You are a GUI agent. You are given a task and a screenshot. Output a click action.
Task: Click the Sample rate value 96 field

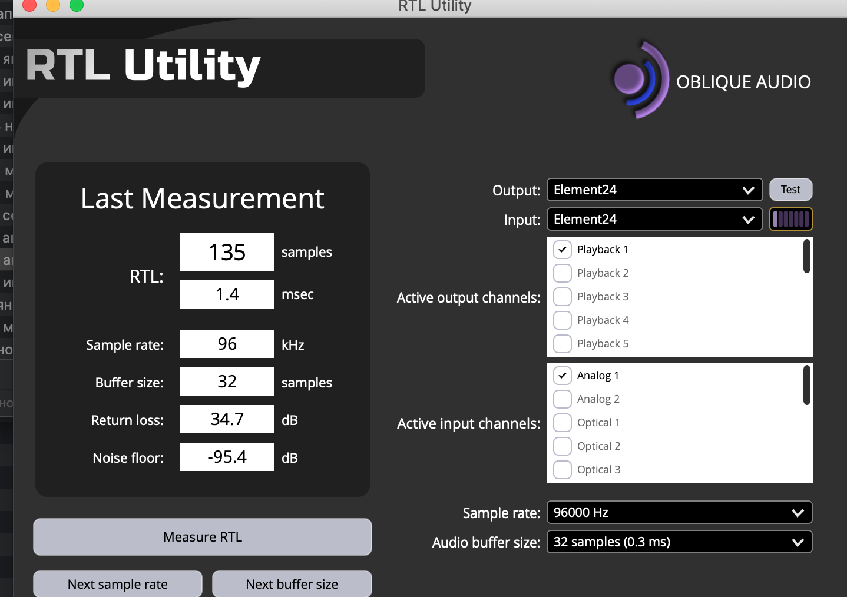[227, 344]
